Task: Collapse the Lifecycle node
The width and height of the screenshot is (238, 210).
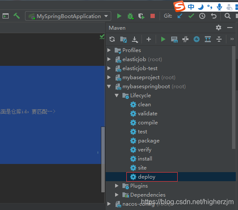Action: 116,96
